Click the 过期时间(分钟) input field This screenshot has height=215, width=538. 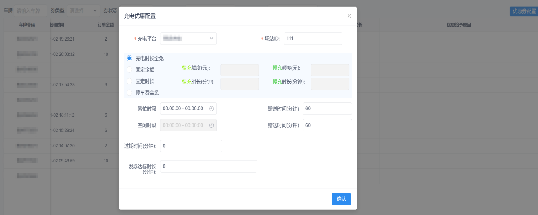point(191,146)
